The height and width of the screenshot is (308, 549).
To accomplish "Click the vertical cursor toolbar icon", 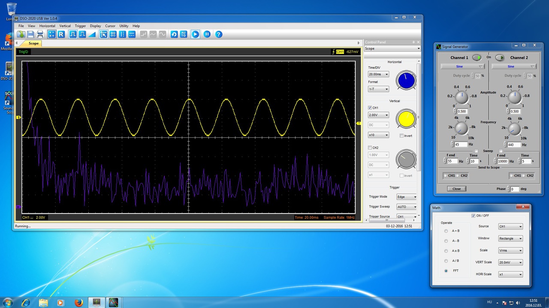I will [123, 34].
